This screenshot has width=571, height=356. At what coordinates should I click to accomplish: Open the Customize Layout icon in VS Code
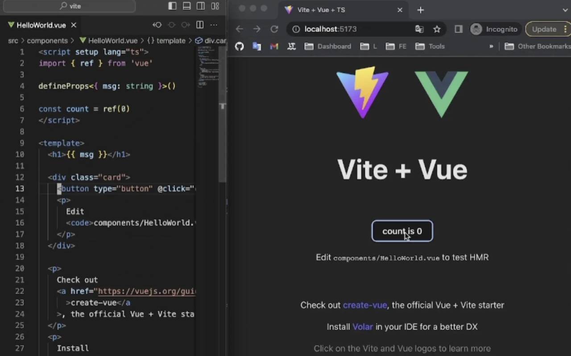[x=215, y=6]
